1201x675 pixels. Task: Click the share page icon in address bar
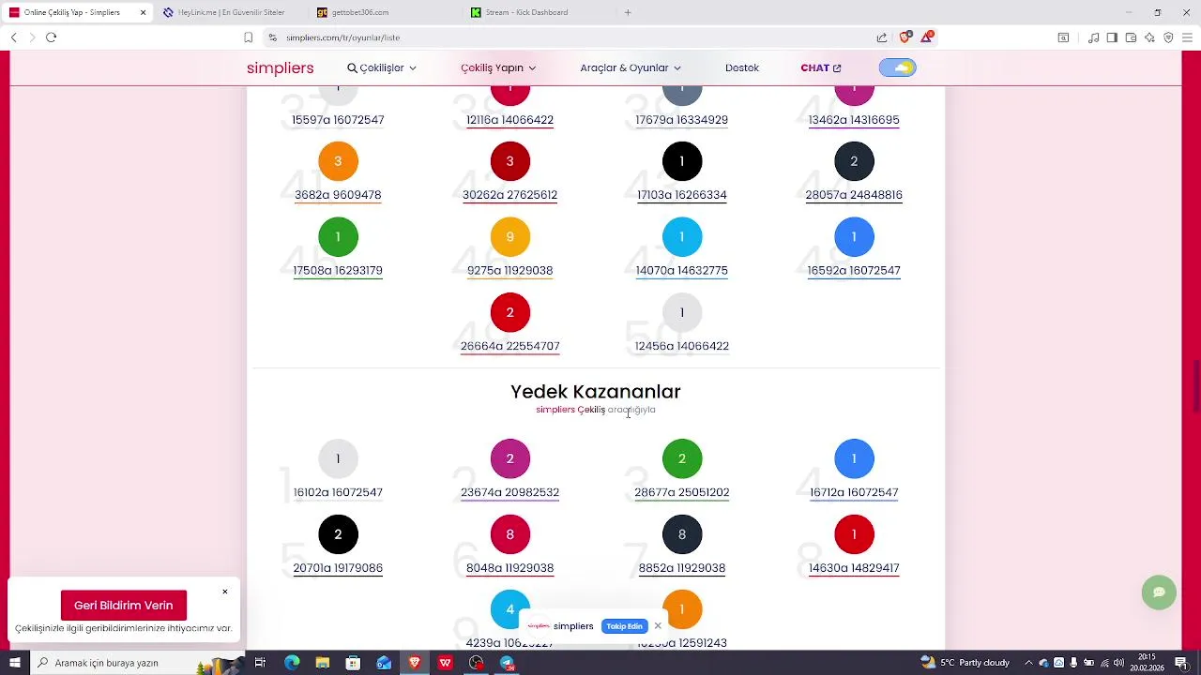coord(882,37)
